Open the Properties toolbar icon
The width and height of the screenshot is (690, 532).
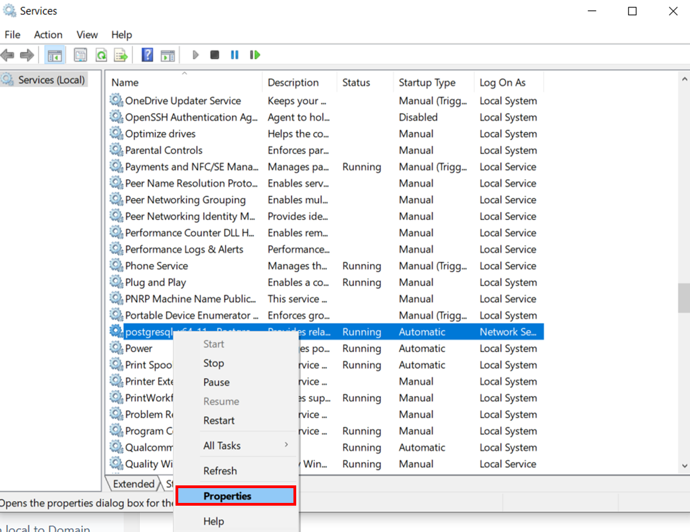pos(80,55)
